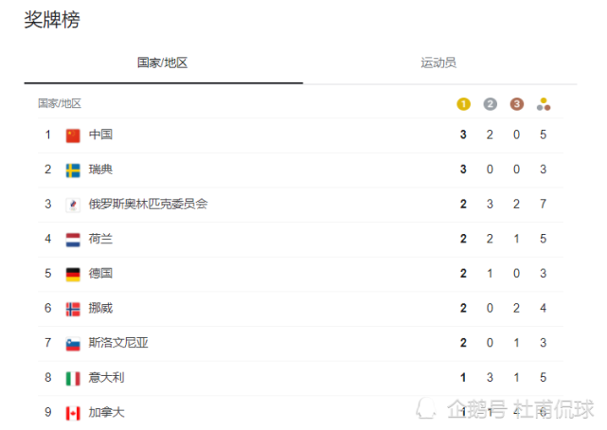607x430 pixels.
Task: Click the China flag icon
Action: click(x=73, y=135)
